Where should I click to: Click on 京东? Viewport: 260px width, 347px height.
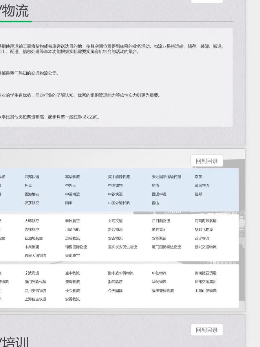coord(198,177)
